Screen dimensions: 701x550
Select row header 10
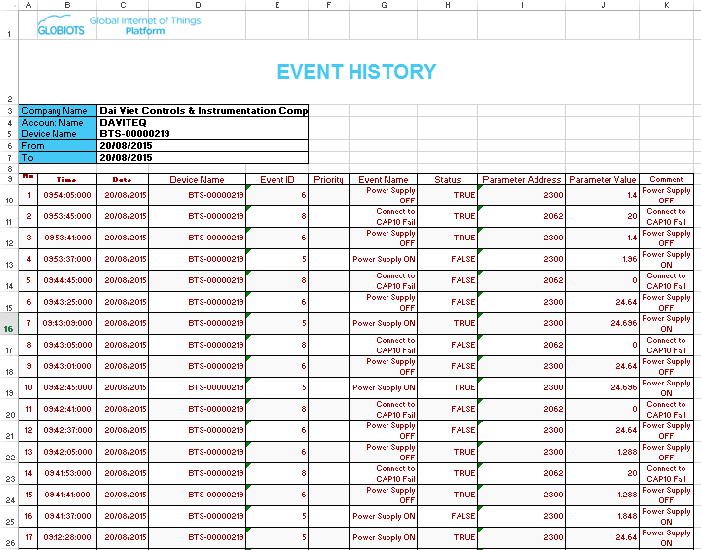(9, 196)
